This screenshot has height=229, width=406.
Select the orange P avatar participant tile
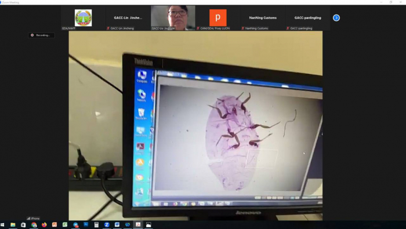218,18
